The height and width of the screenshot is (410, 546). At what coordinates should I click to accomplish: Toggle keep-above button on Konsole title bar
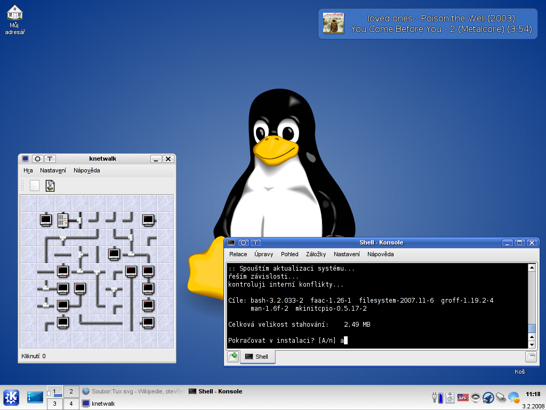tap(256, 243)
